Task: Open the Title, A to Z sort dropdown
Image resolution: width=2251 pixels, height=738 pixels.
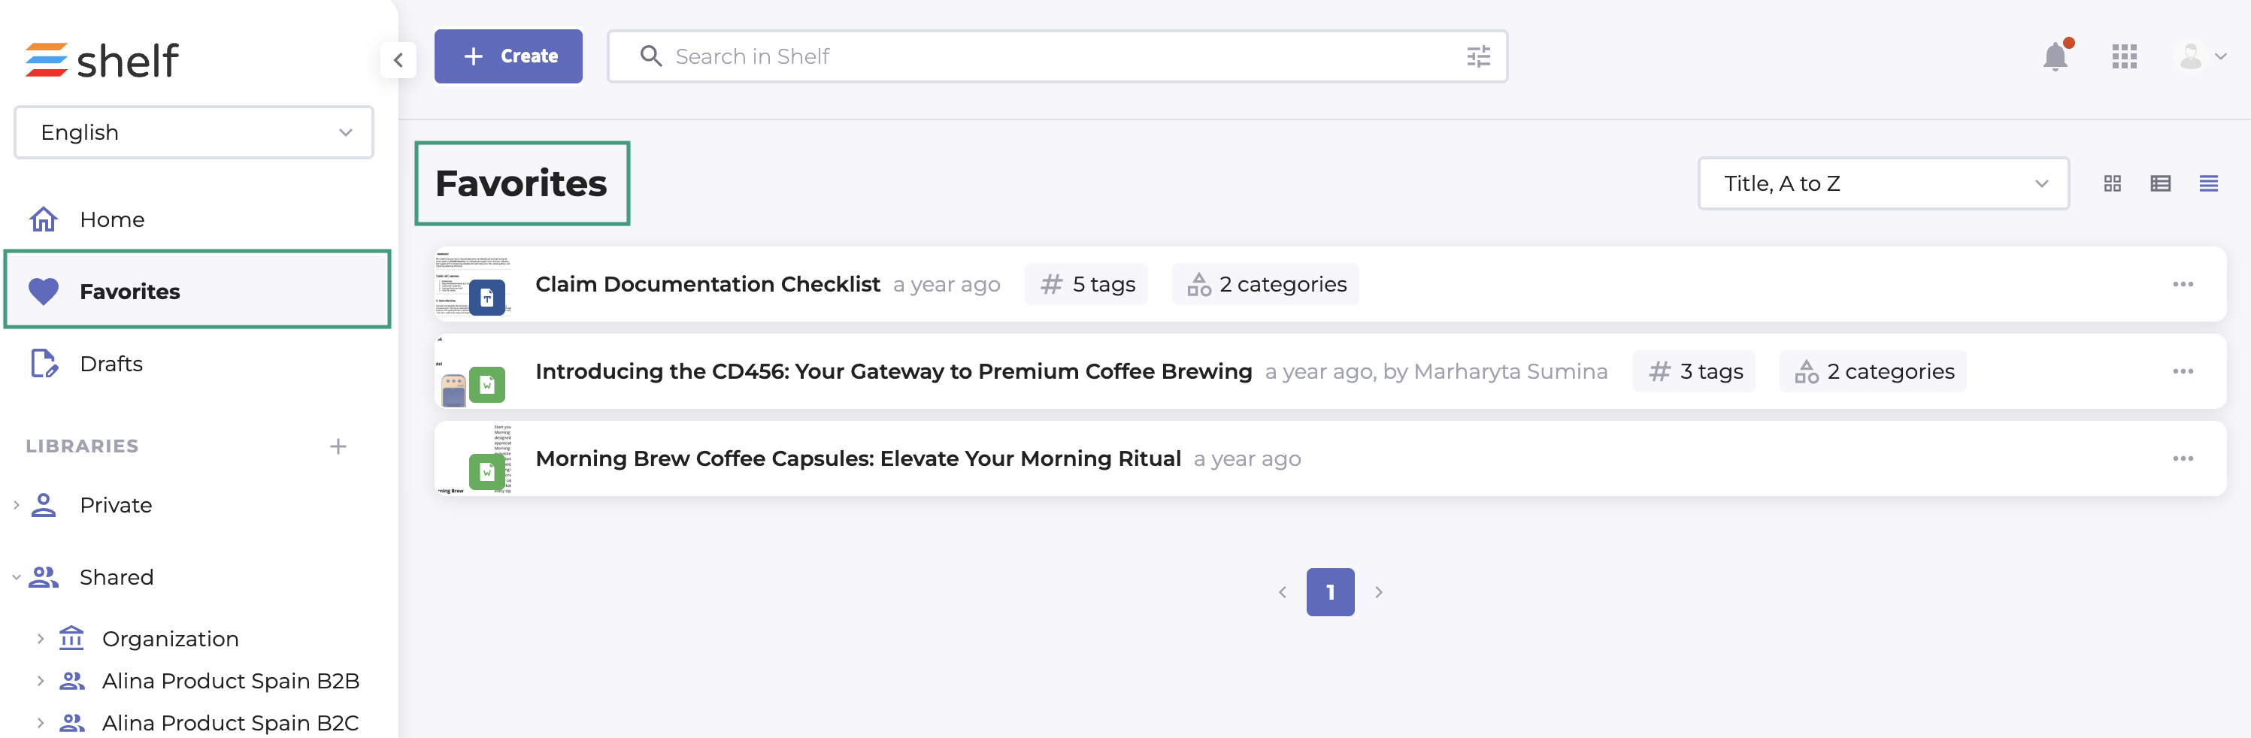Action: (1883, 183)
